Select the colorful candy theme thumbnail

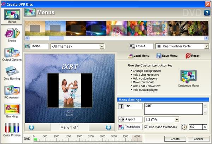click(x=137, y=28)
